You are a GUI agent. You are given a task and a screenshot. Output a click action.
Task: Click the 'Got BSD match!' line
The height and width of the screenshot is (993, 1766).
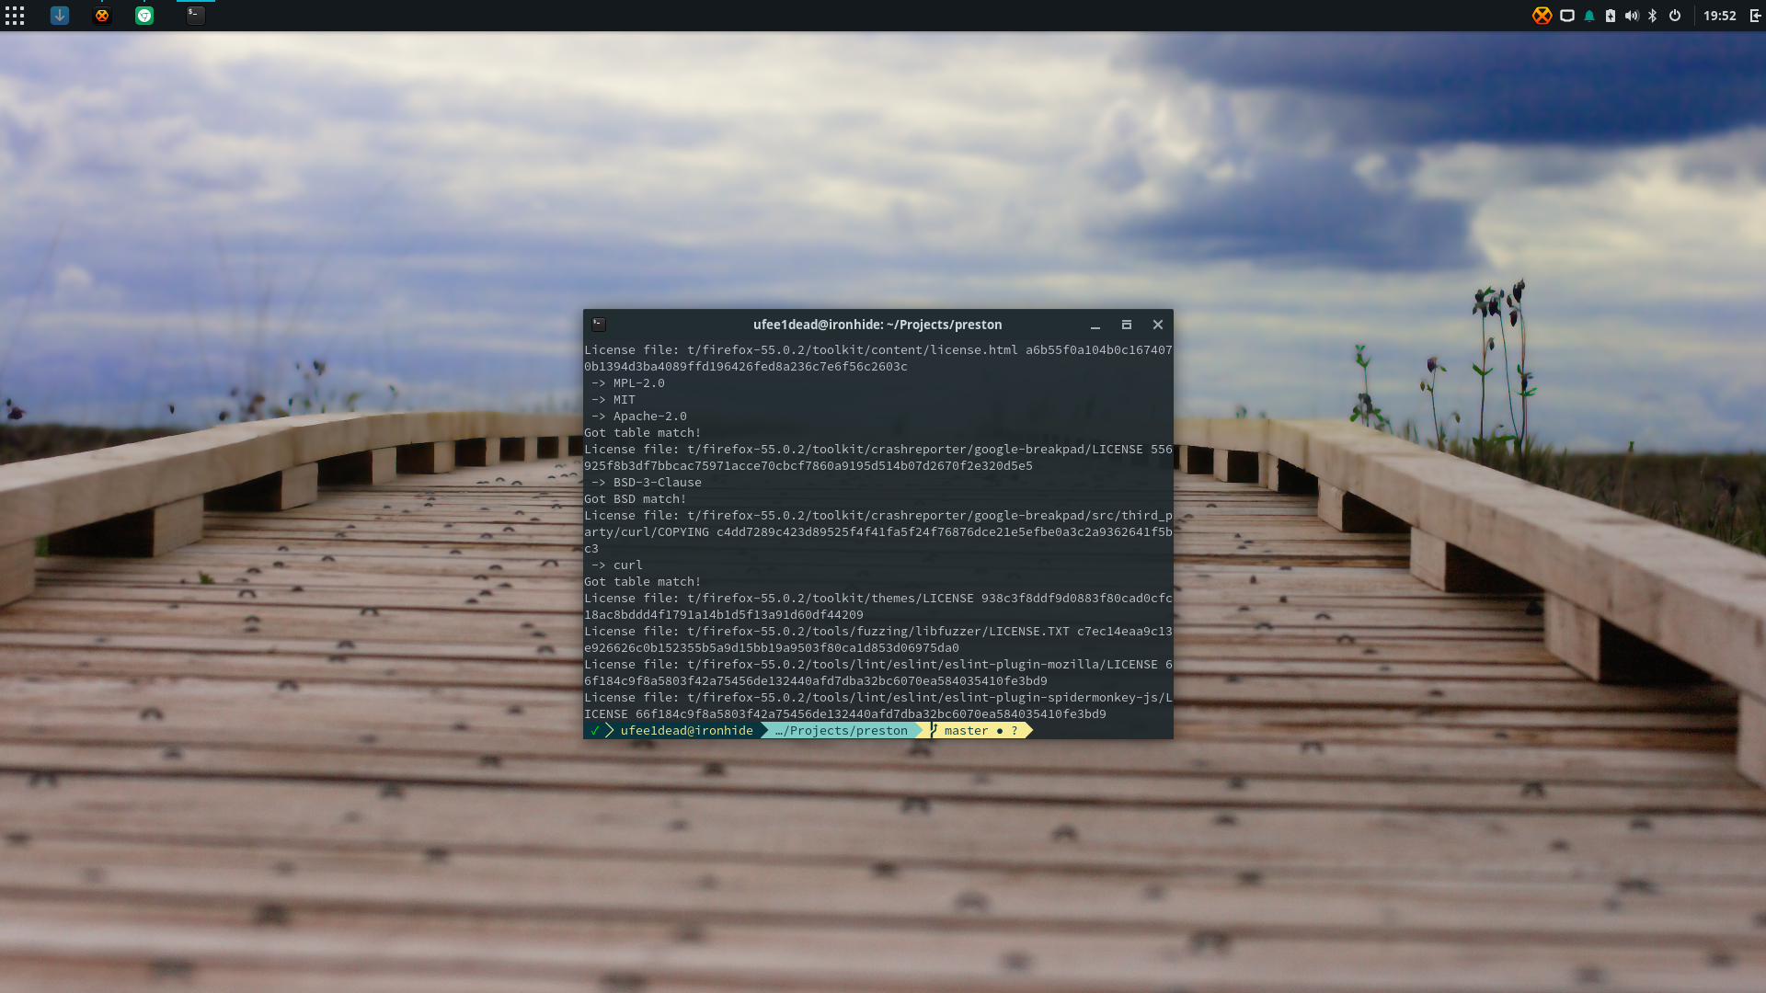(x=635, y=499)
